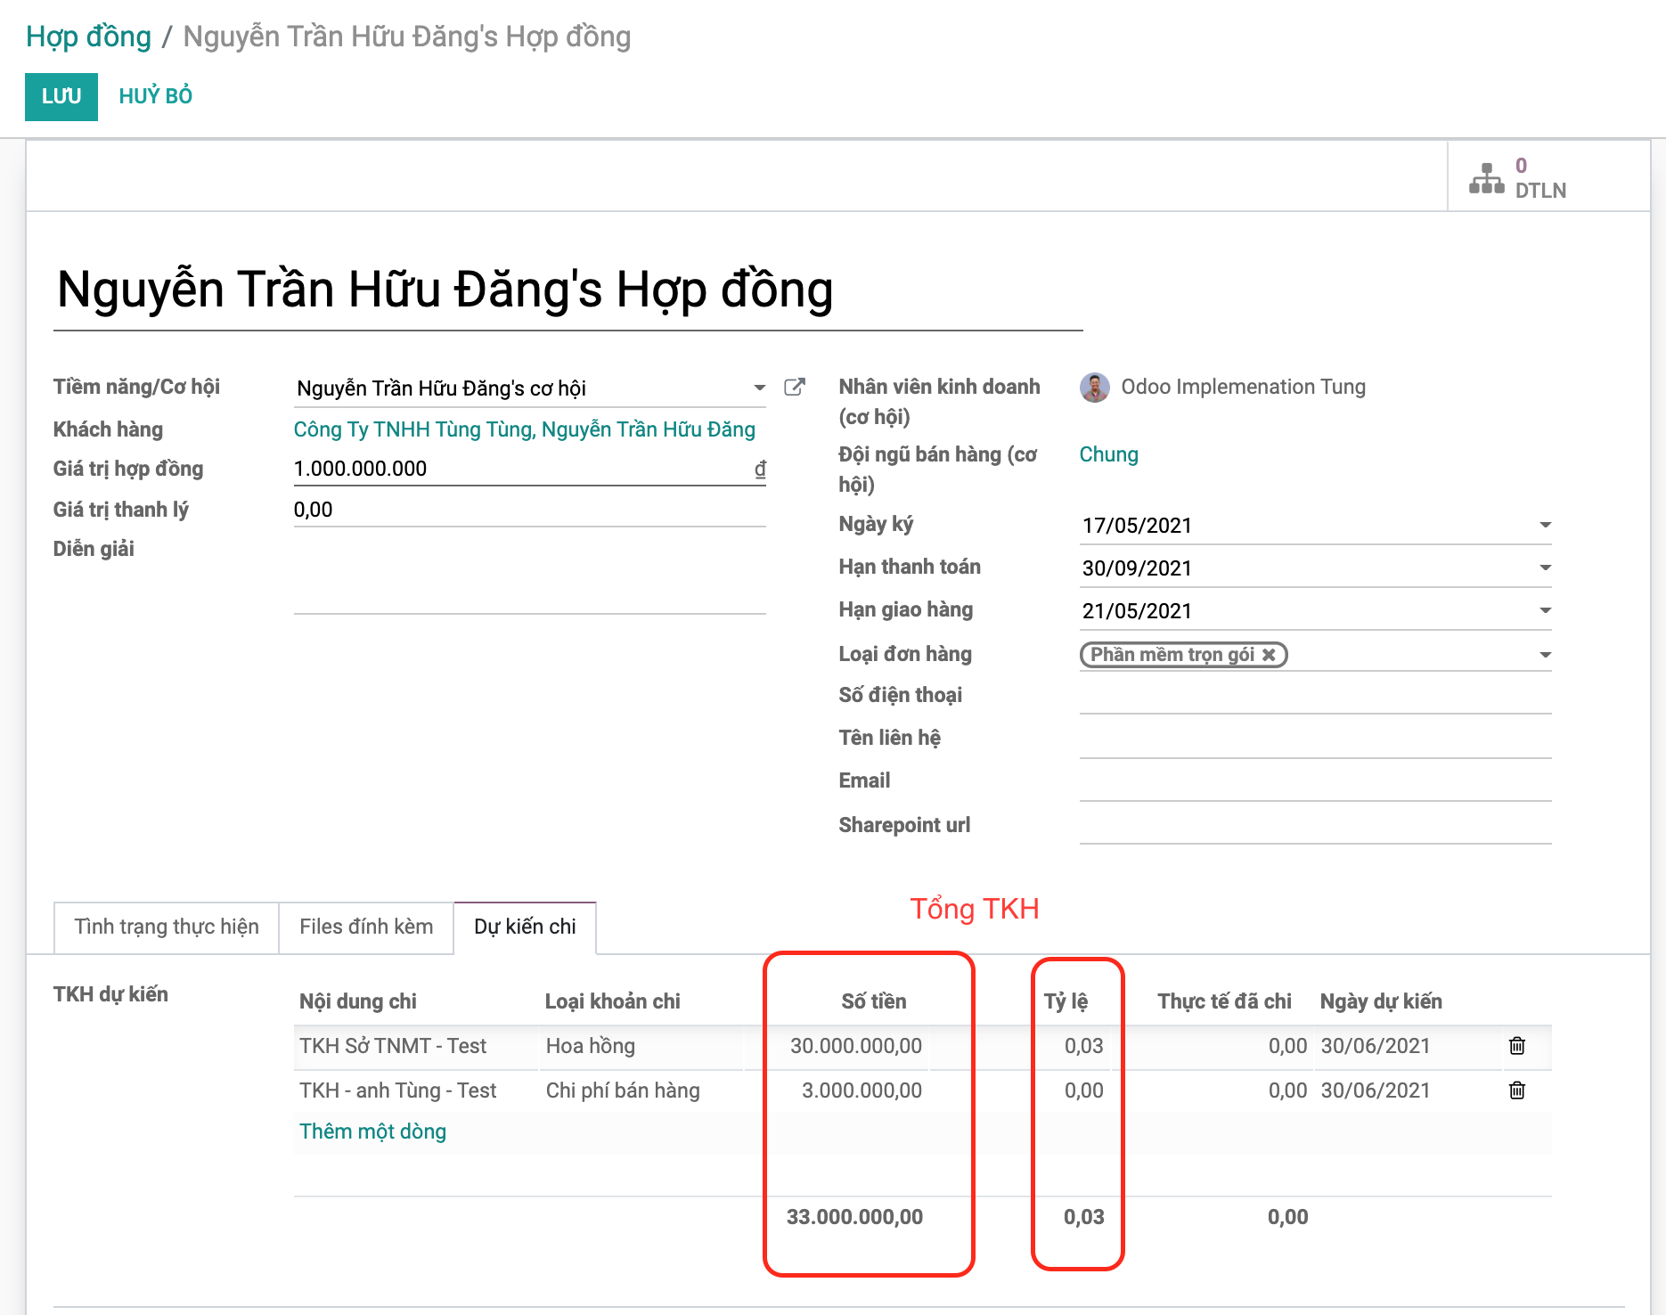Click the salesperson avatar picture
The image size is (1666, 1315).
(1095, 388)
